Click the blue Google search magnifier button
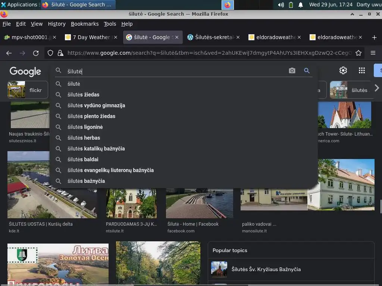 307,70
